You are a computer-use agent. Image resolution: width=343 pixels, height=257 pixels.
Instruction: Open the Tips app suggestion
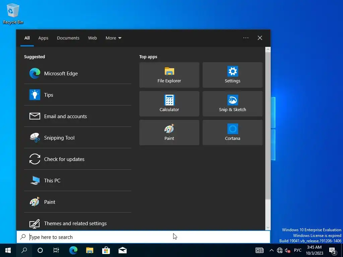[77, 95]
